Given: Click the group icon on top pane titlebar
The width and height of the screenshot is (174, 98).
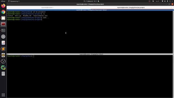Looking at the screenshot, I should 7,10.
